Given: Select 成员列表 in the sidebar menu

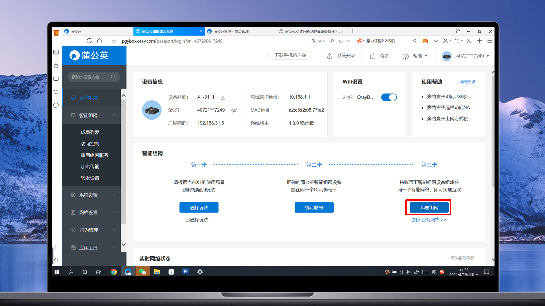Looking at the screenshot, I should tap(90, 132).
